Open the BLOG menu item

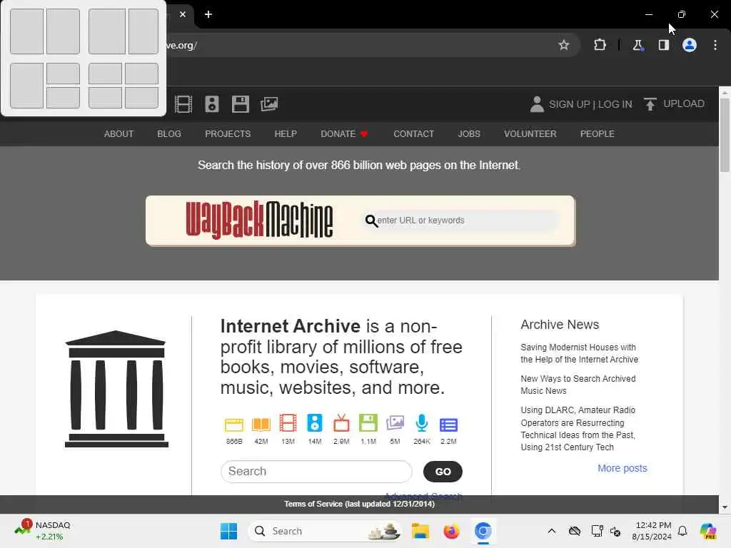click(169, 133)
